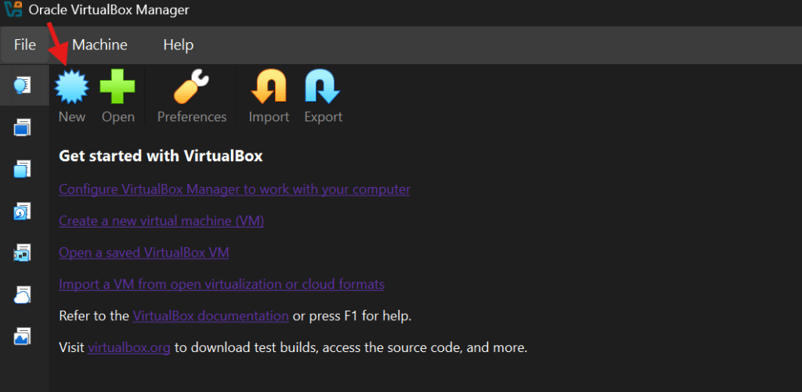The height and width of the screenshot is (392, 802).
Task: Select the bottom graph icon in sidebar
Action: [x=23, y=336]
